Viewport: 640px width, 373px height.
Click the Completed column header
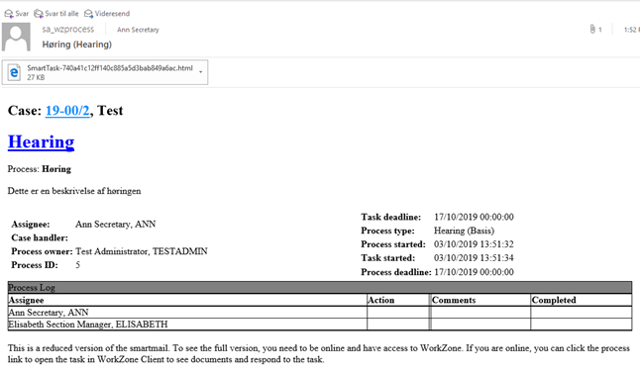click(554, 300)
